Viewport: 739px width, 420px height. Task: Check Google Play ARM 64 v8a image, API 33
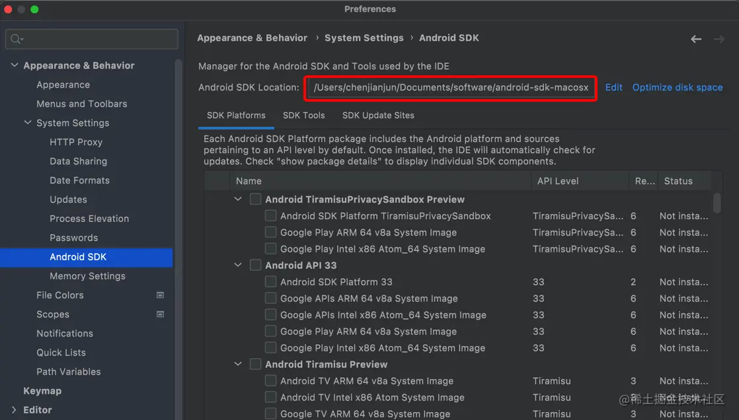pyautogui.click(x=270, y=331)
